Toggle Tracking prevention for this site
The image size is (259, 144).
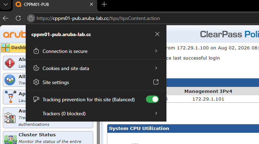pyautogui.click(x=152, y=99)
